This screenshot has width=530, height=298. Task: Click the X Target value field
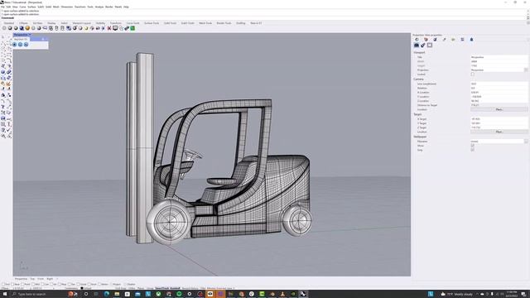[499, 119]
